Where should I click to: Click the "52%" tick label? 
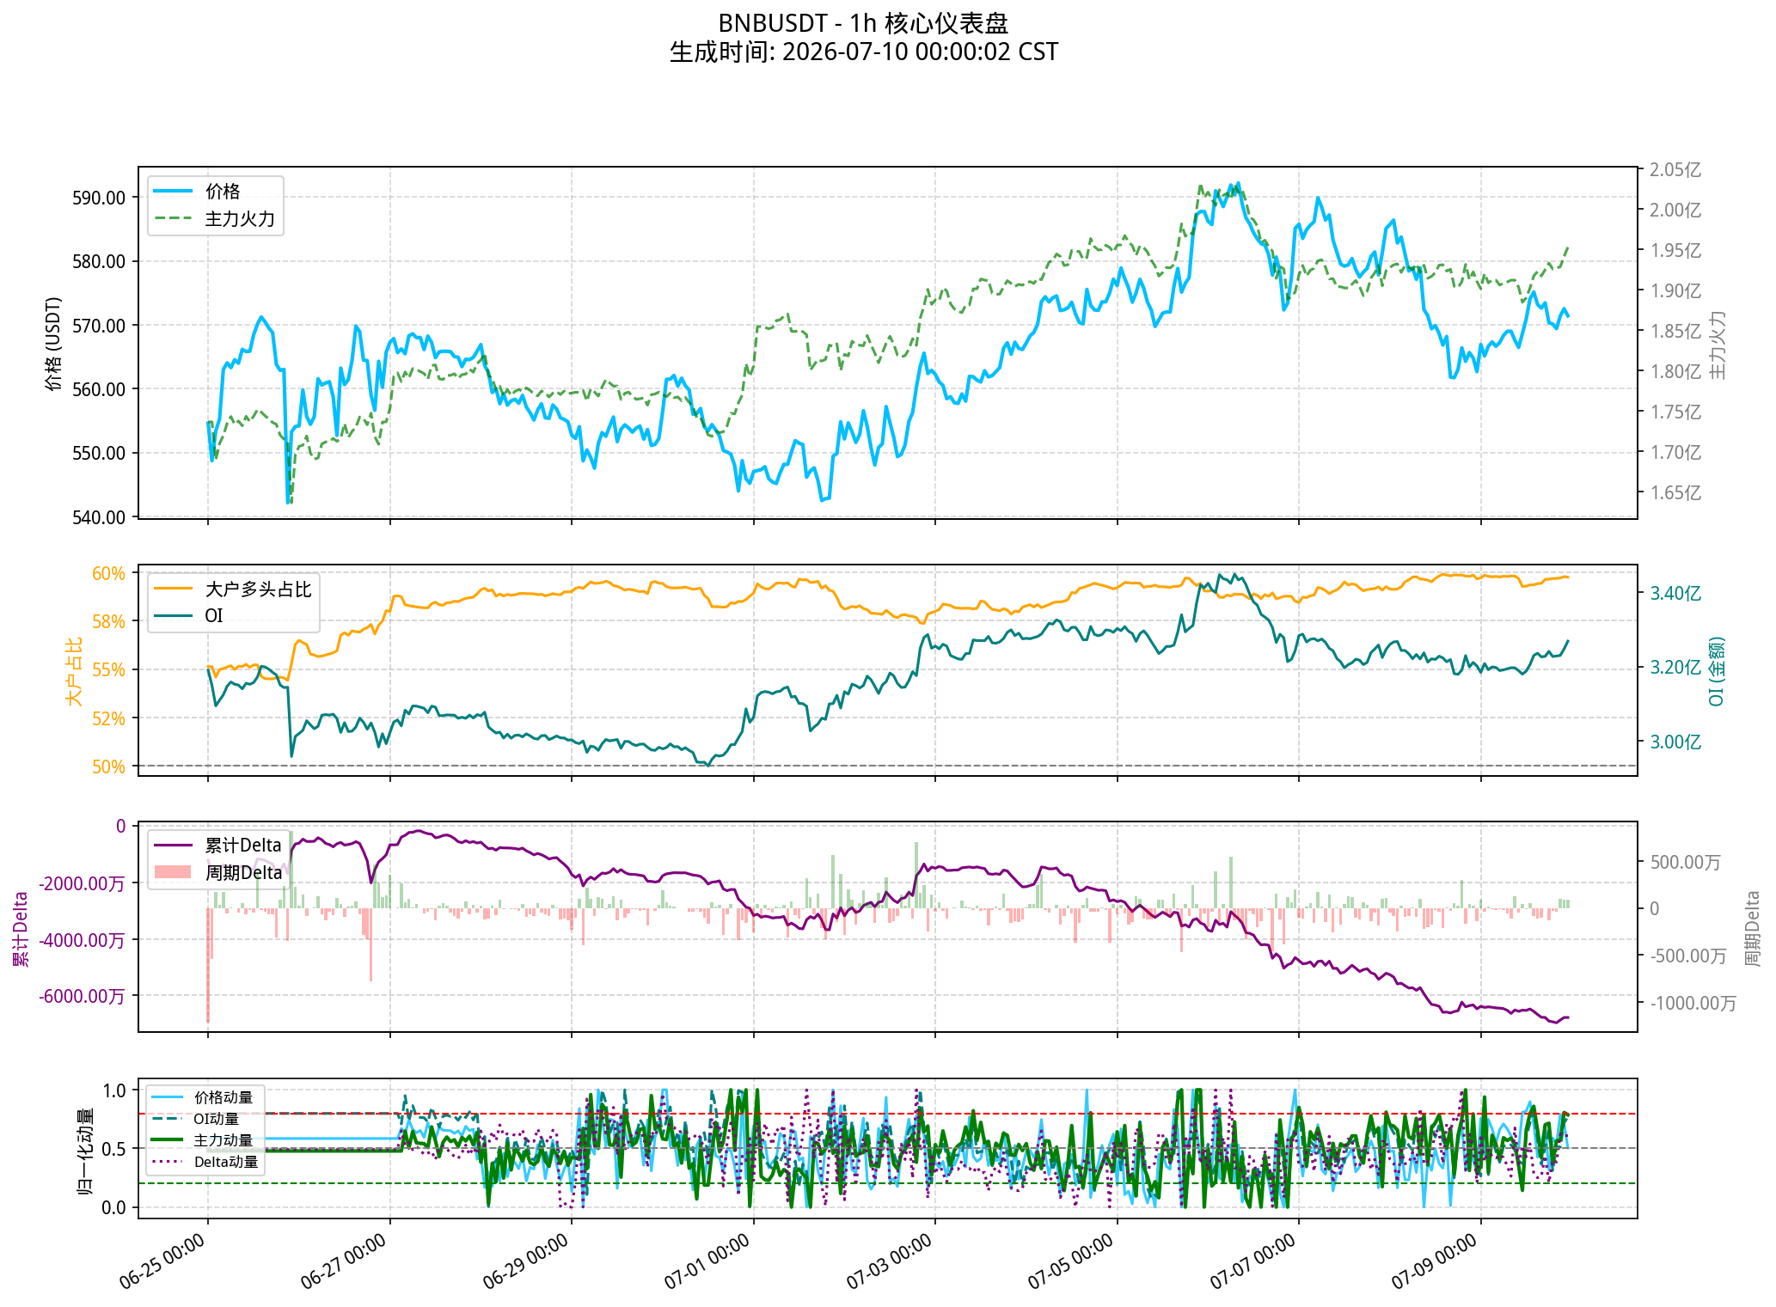click(109, 718)
